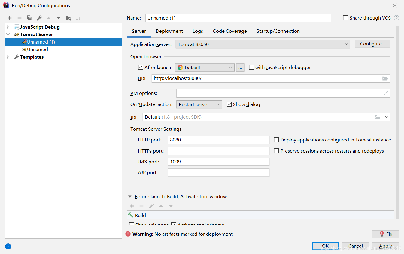Open the Default browser dropdown
Screen dimensions: 404x254
[x=205, y=68]
